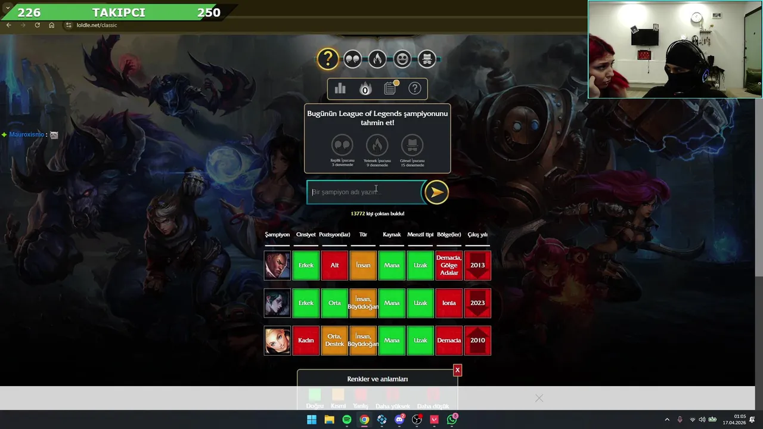Click the Çıkış yılı column header

click(477, 235)
